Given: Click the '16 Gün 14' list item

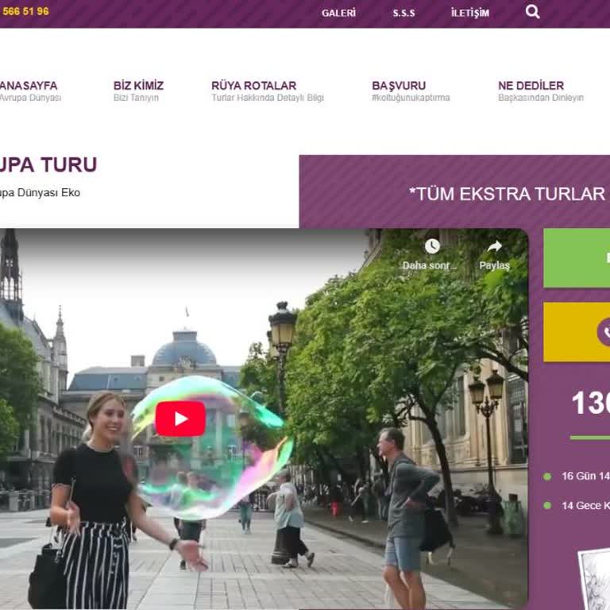Looking at the screenshot, I should [585, 476].
